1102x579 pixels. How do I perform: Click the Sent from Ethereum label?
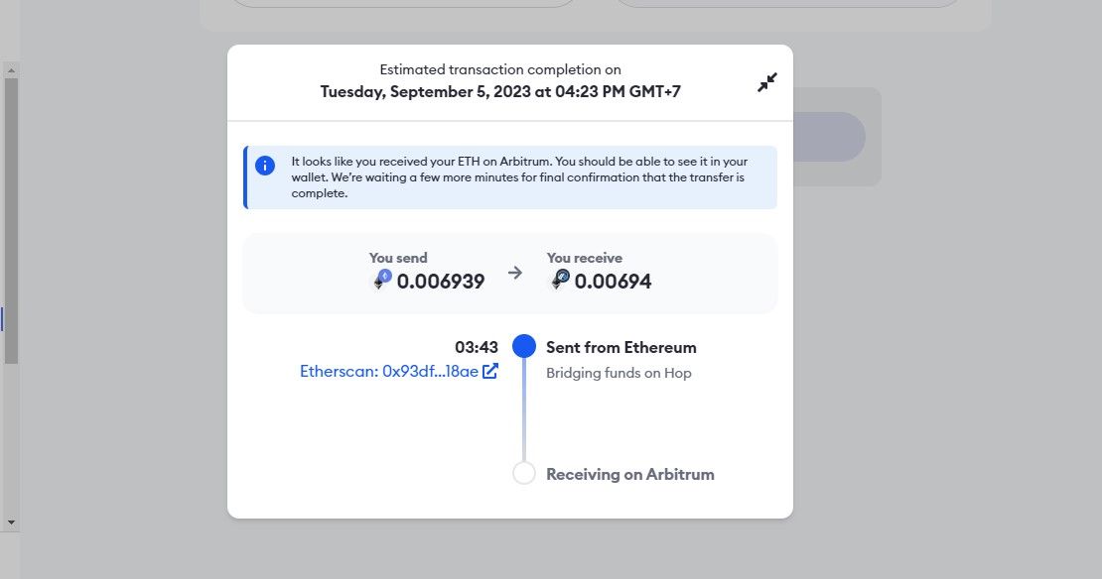(x=621, y=347)
